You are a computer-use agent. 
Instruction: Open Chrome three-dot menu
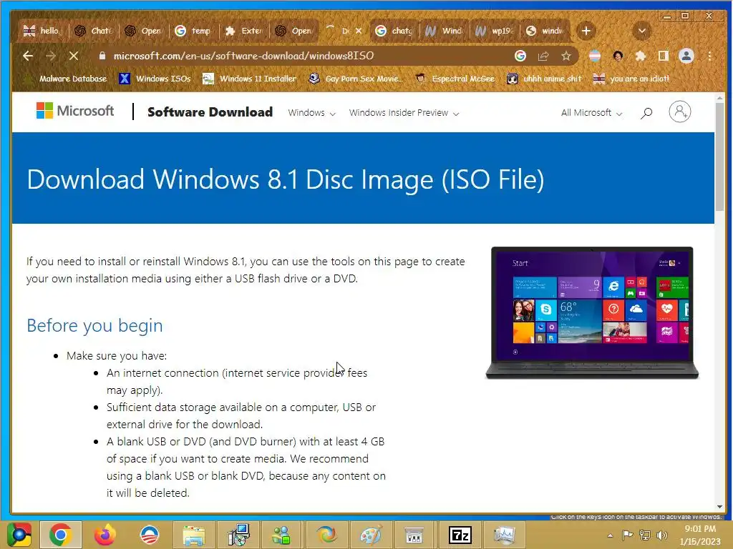click(709, 56)
